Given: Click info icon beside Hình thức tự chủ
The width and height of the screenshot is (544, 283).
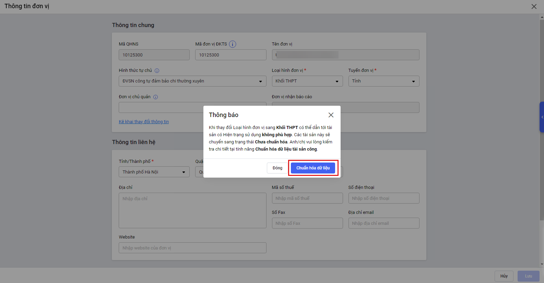Looking at the screenshot, I should tap(157, 71).
